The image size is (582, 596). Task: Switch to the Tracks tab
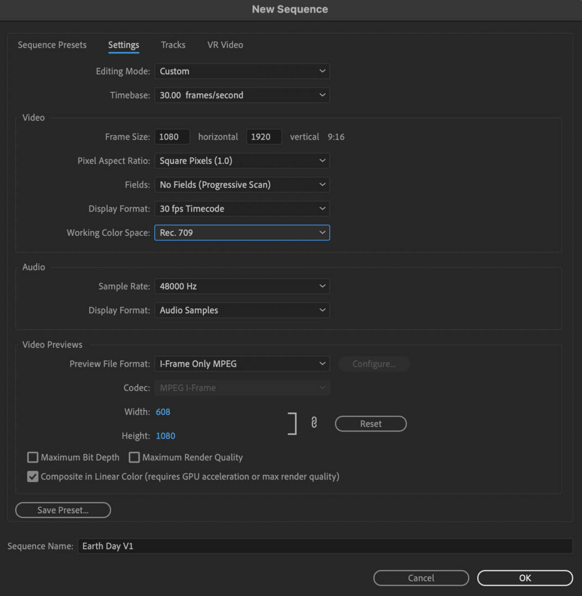(173, 45)
